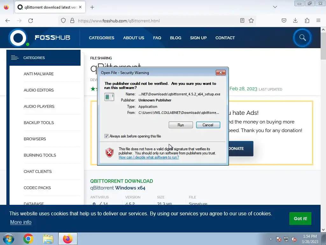Open a new tab with the plus button

point(92,7)
